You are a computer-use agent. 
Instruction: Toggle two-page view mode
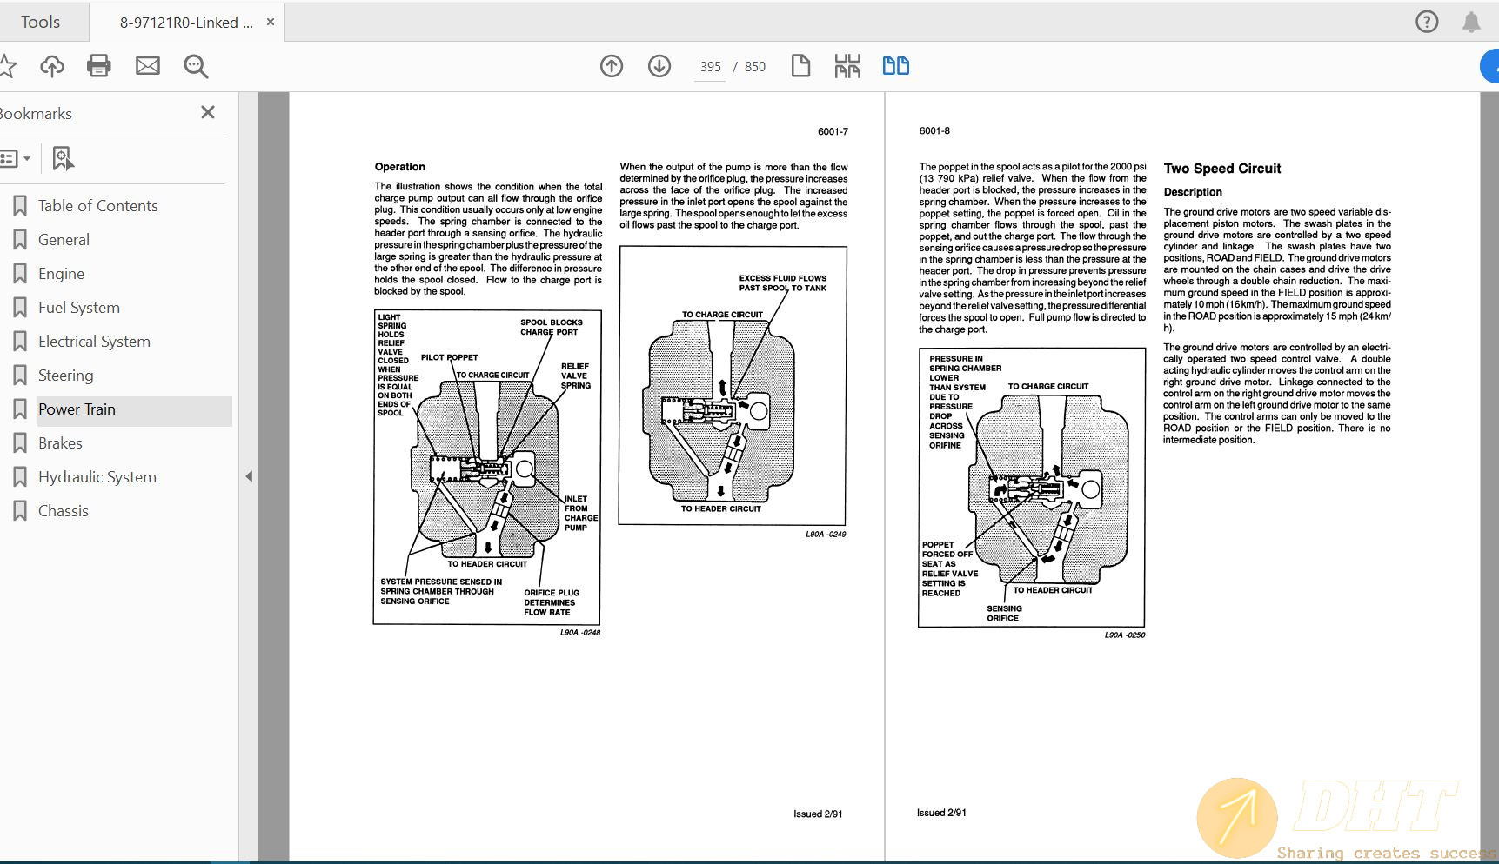coord(895,66)
